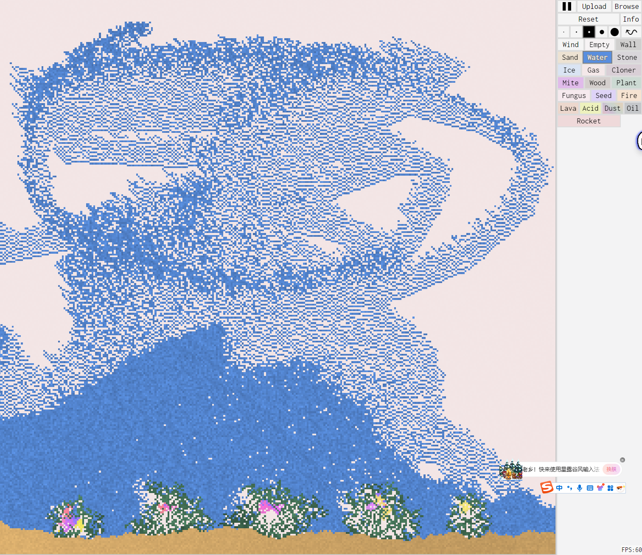Open the Sogou soft keyboard icon
This screenshot has height=555, width=642.
tap(590, 488)
